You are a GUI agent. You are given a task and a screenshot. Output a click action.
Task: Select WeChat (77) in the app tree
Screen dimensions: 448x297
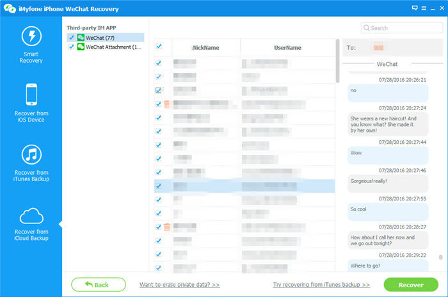[106, 38]
